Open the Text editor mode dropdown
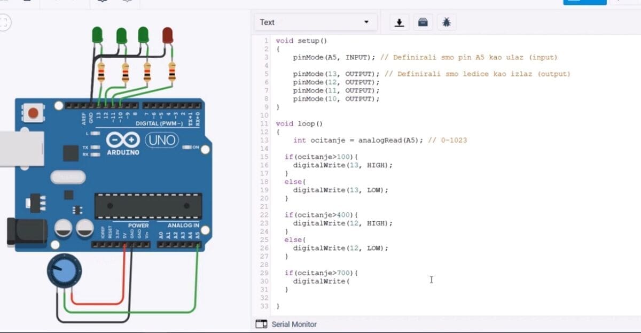Viewport: 641px width, 333px height. point(315,22)
